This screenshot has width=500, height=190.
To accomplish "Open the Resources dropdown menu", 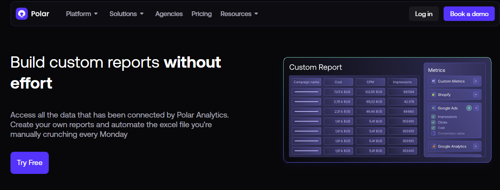I will pyautogui.click(x=239, y=14).
